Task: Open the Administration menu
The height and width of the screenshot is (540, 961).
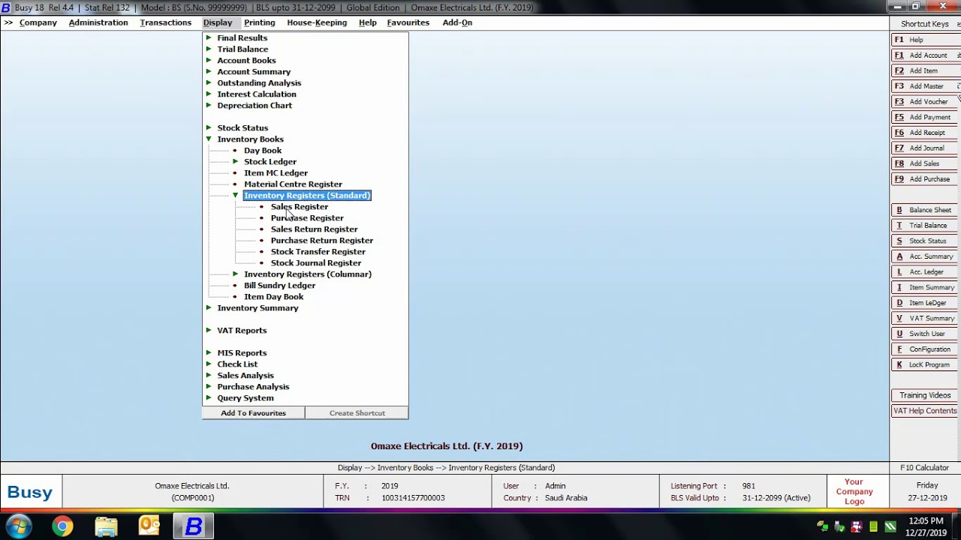Action: (x=98, y=22)
